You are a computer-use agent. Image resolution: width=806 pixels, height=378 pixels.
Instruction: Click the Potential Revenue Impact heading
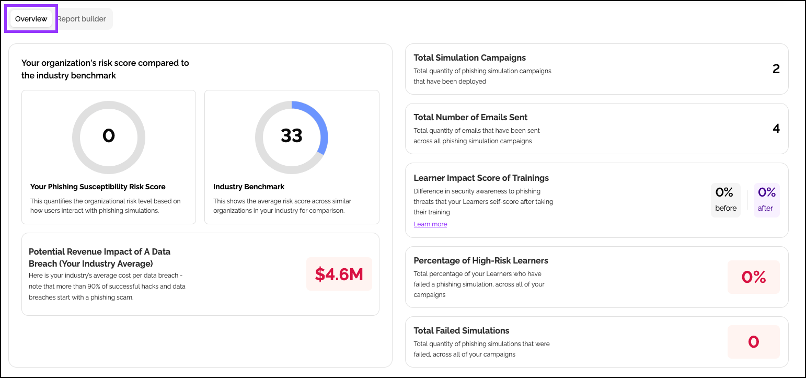pos(99,257)
